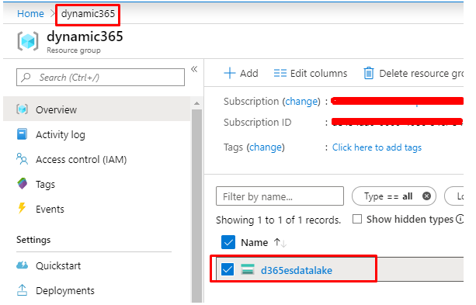Remove the Type filter with X icon
Screen dimensions: 476x305
[x=426, y=196]
